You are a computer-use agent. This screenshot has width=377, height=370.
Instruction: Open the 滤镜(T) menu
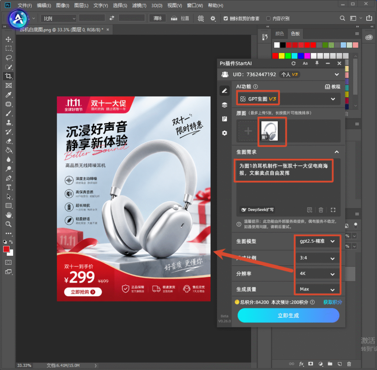139,5
